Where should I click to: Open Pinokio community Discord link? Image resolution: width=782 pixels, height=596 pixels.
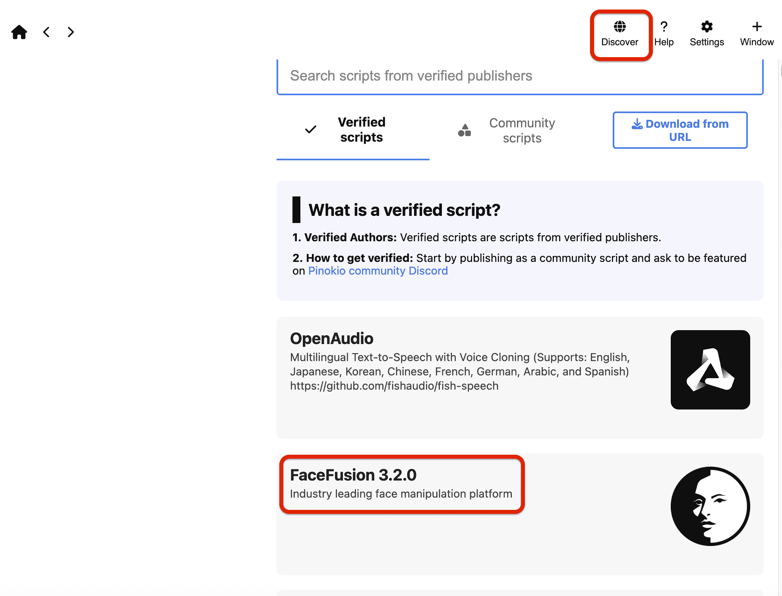point(378,271)
